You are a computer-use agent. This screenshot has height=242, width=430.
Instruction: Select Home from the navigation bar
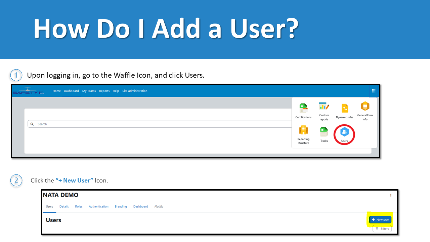click(x=56, y=91)
